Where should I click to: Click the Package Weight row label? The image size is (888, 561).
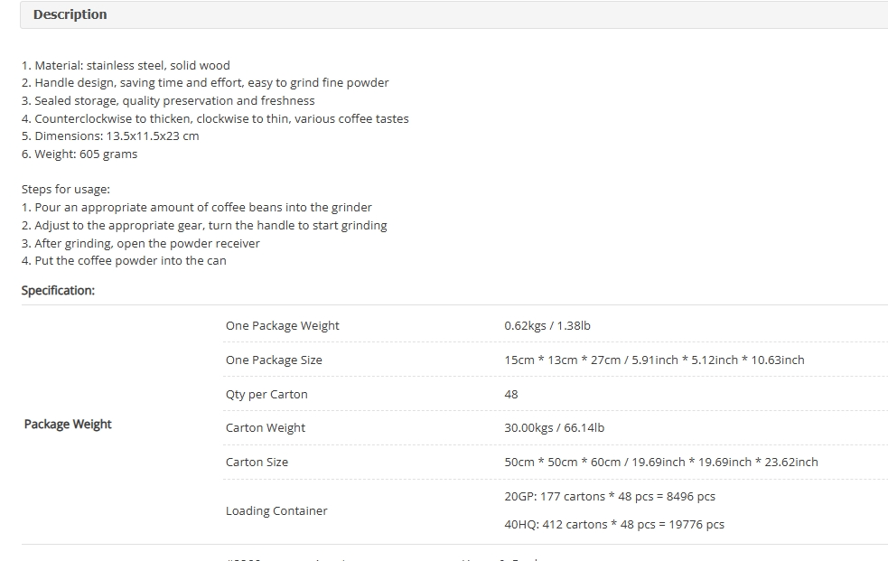(x=68, y=424)
